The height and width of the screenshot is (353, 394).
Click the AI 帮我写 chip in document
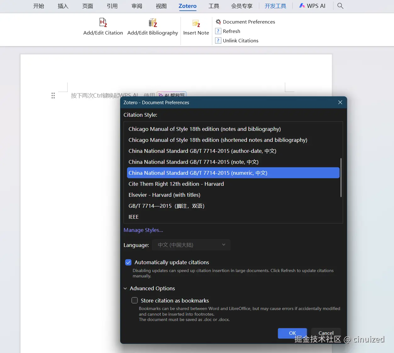(x=172, y=94)
